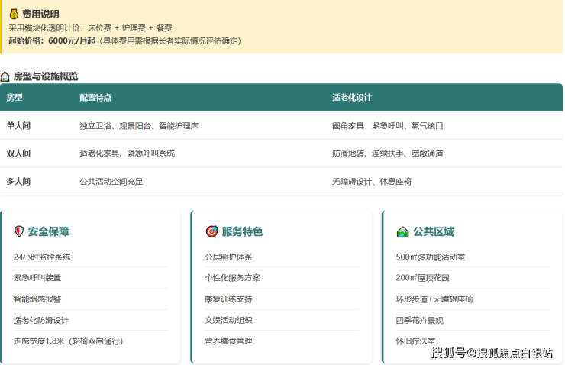Click the target icon beside 服务特色
The width and height of the screenshot is (565, 365).
pos(211,231)
